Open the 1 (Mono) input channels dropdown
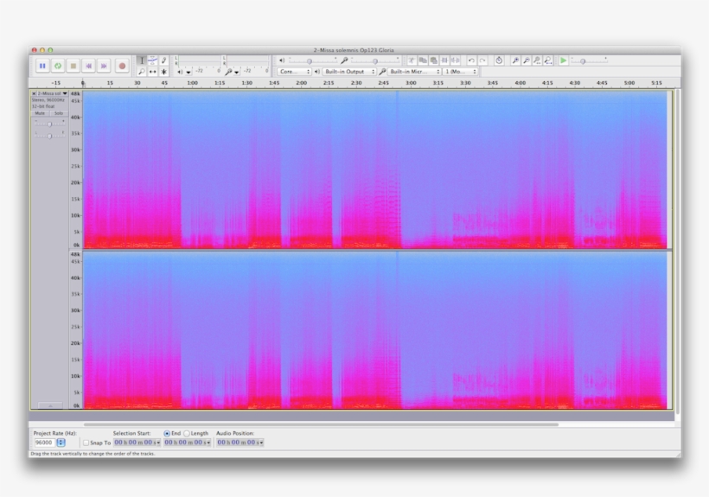This screenshot has width=709, height=497. [460, 72]
